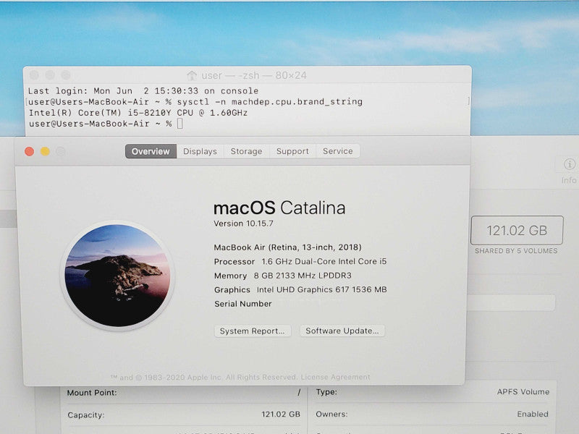Screen dimensions: 579x434
Task: Open the Service tab
Action: (x=337, y=151)
